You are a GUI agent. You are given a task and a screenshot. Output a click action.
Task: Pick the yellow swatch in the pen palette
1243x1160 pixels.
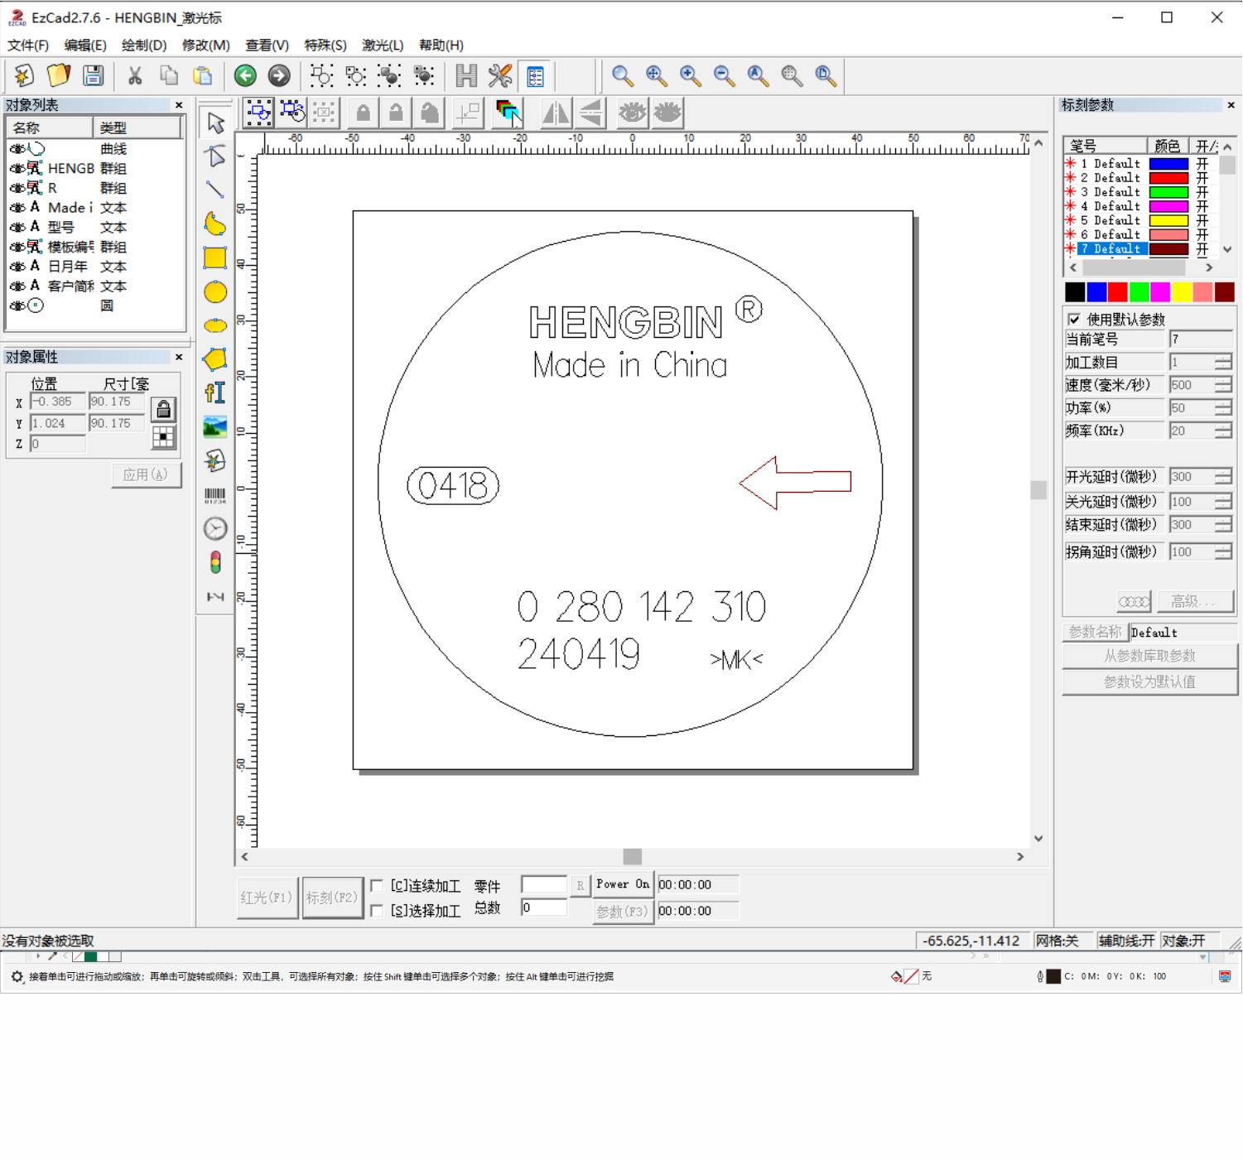click(1182, 291)
